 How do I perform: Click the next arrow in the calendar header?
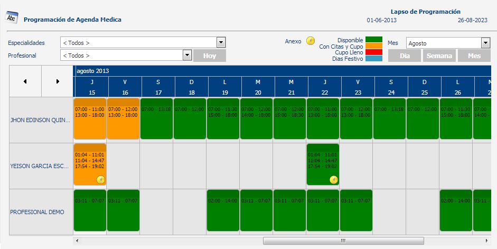[x=58, y=81]
